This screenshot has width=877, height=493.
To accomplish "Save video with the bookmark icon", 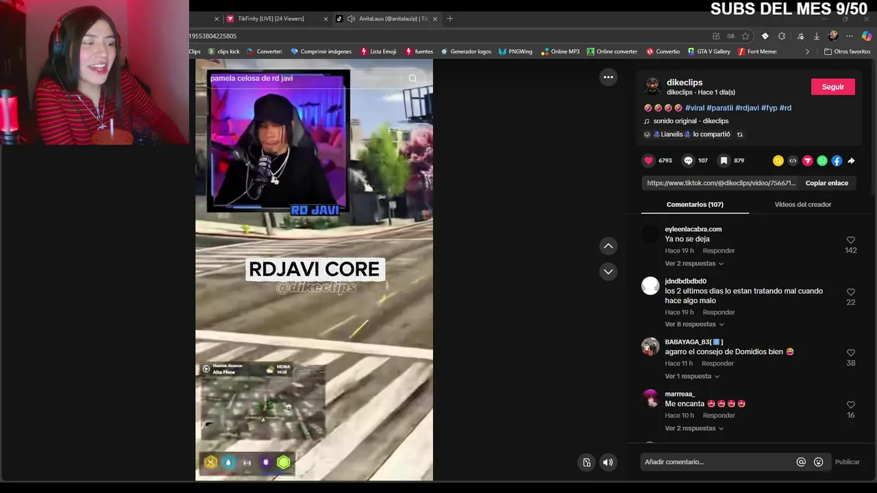I will pyautogui.click(x=724, y=160).
